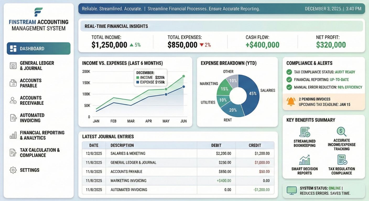This screenshot has height=201, width=369.
Task: Click the pending invoices bell icon
Action: (x=291, y=102)
